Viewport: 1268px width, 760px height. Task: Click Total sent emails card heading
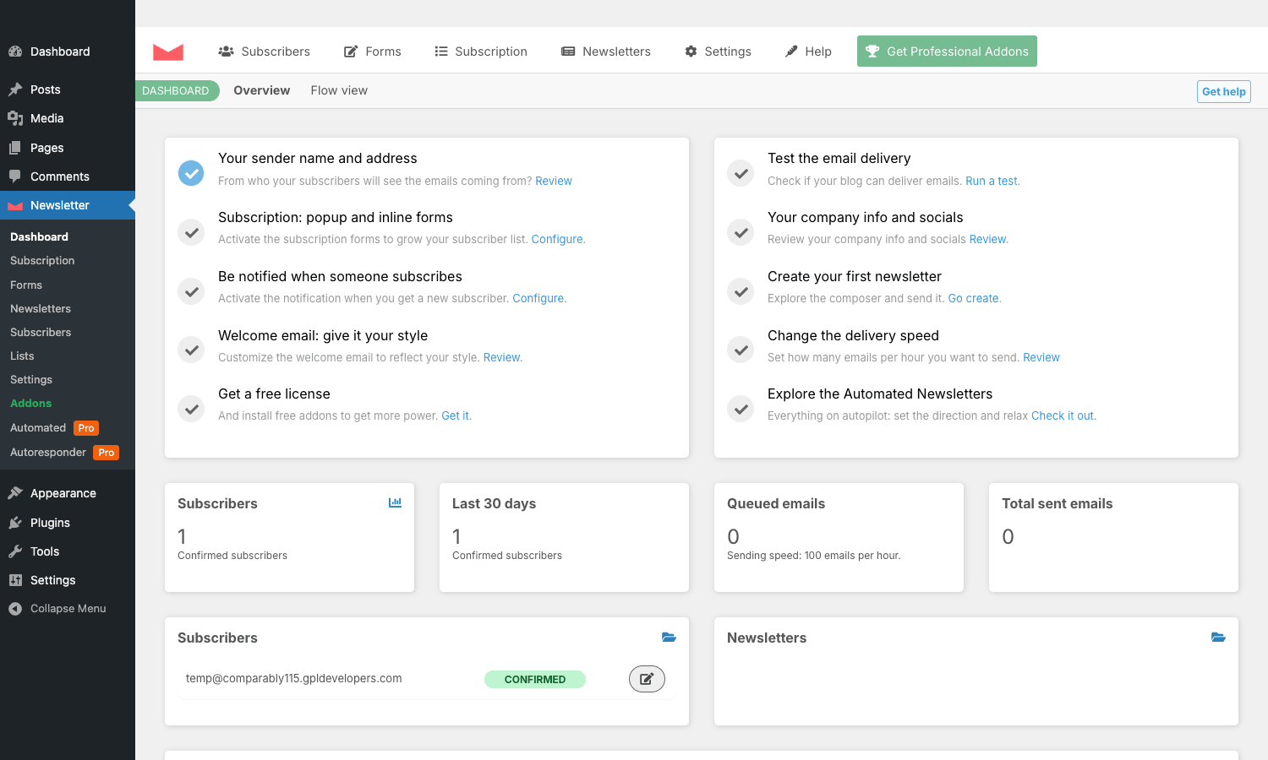tap(1058, 503)
